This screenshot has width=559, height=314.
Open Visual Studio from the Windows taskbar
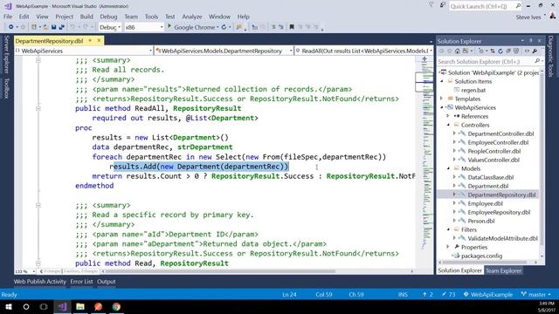[x=62, y=306]
